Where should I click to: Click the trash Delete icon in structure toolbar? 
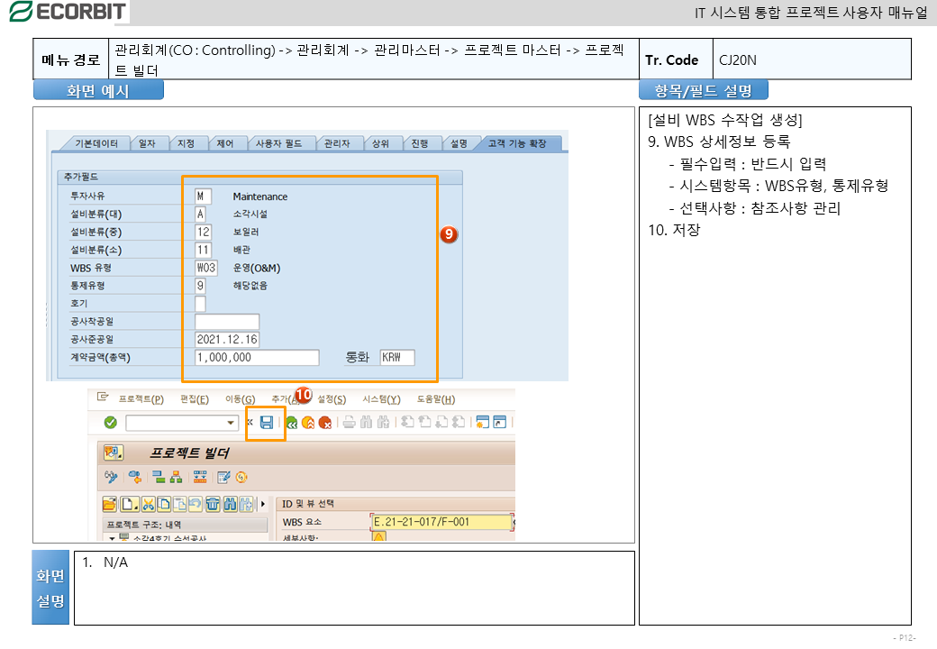[213, 504]
